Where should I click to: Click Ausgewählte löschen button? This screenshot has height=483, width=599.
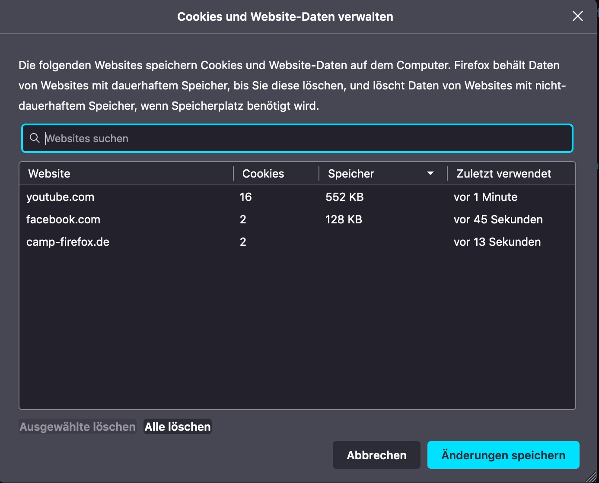tap(78, 427)
